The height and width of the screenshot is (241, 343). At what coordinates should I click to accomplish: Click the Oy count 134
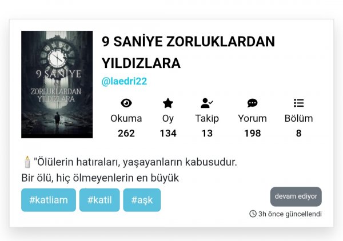click(x=168, y=133)
